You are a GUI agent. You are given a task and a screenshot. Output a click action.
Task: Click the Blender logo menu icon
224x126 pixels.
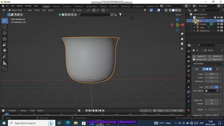(x=3, y=6)
